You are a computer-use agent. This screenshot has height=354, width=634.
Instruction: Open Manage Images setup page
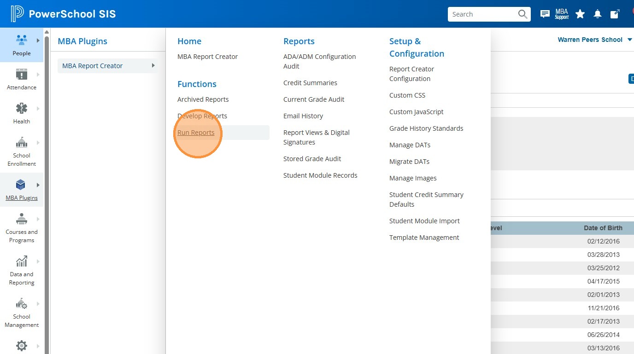point(413,178)
